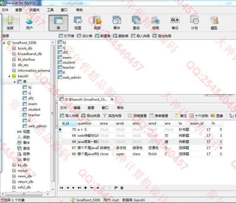Open Favorites (收藏夹) menu
The image size is (236, 203).
point(35,10)
